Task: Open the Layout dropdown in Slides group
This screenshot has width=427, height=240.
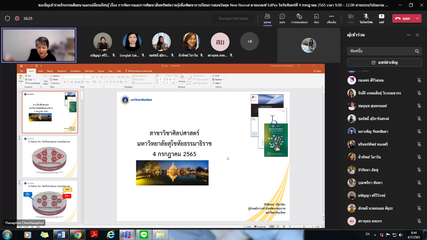Action: (x=55, y=76)
